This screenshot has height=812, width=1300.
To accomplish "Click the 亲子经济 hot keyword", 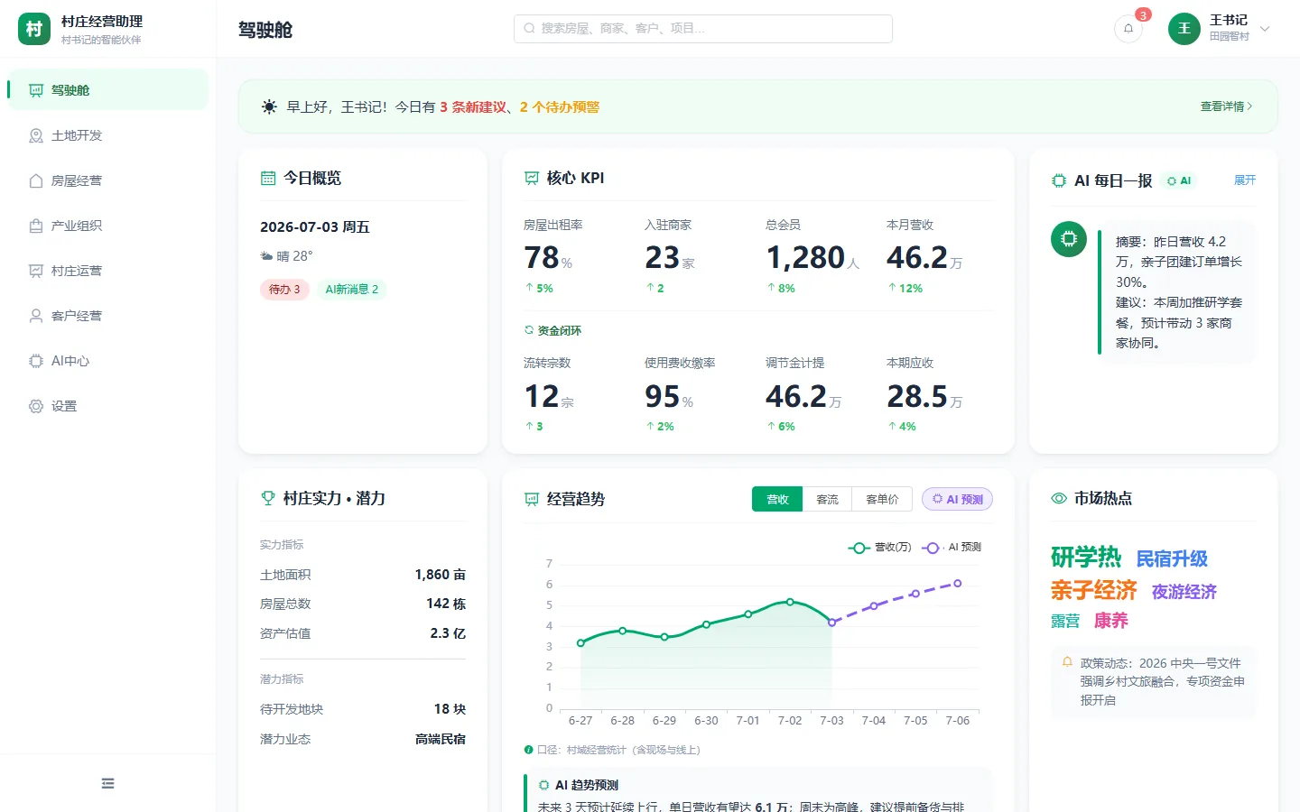I will coord(1093,591).
